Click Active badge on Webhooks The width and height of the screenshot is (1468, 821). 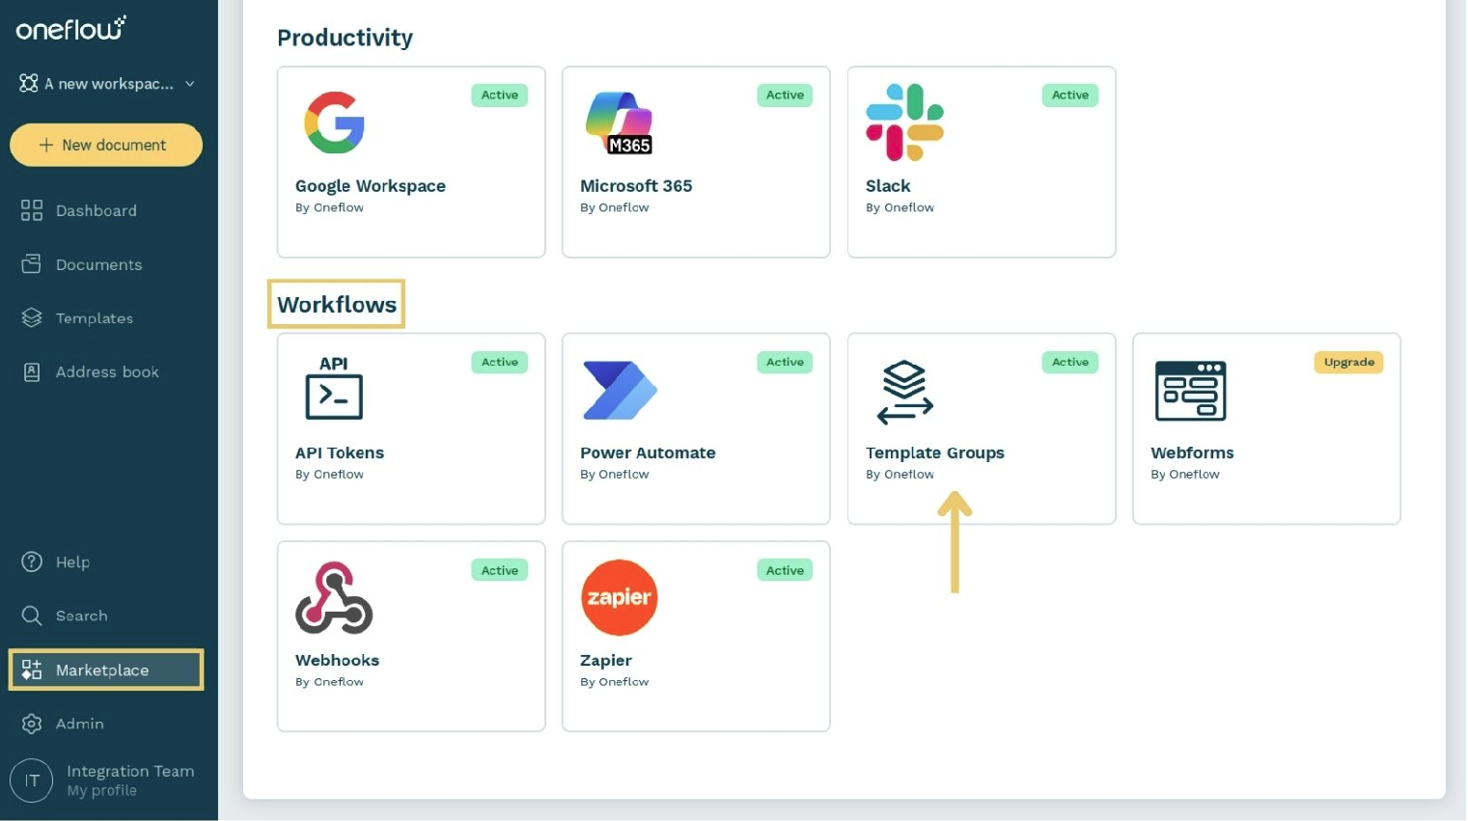tap(500, 570)
